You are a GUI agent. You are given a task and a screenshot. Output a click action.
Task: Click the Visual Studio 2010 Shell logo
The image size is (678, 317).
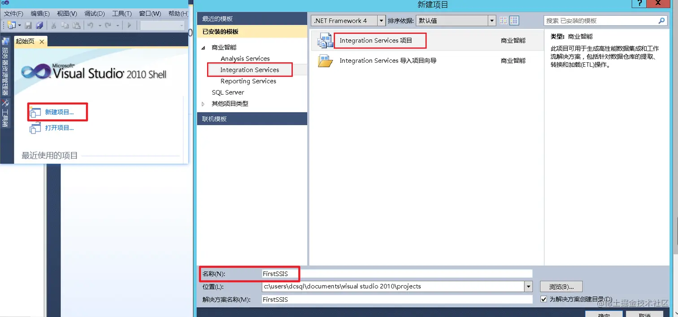(x=93, y=71)
